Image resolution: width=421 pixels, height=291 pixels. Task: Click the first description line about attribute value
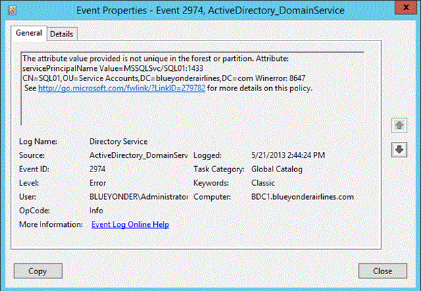(155, 58)
